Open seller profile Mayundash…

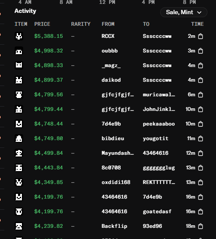click(x=118, y=153)
